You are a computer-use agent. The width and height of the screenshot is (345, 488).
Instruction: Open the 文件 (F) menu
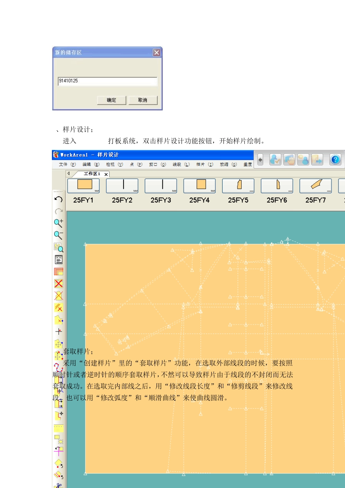68,164
